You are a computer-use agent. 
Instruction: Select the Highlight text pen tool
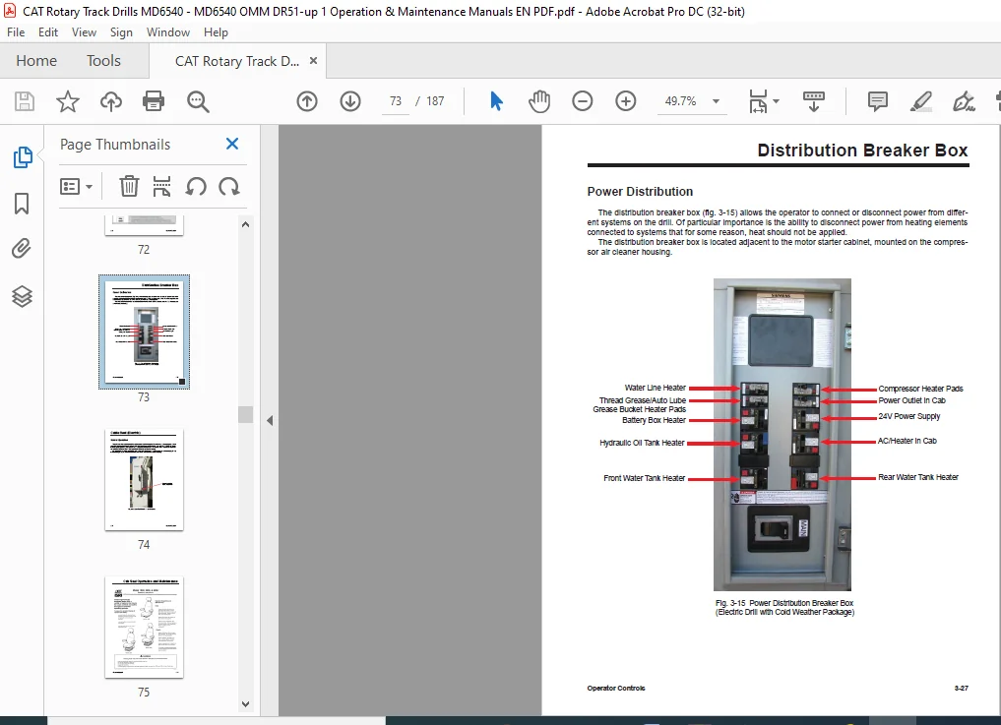(x=921, y=101)
